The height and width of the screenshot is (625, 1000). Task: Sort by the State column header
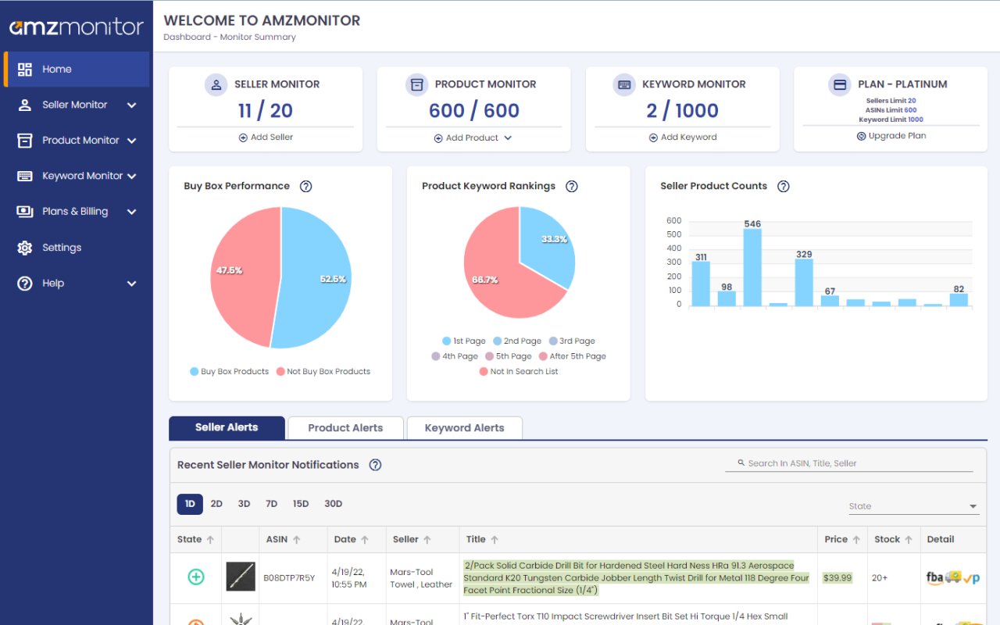[195, 539]
